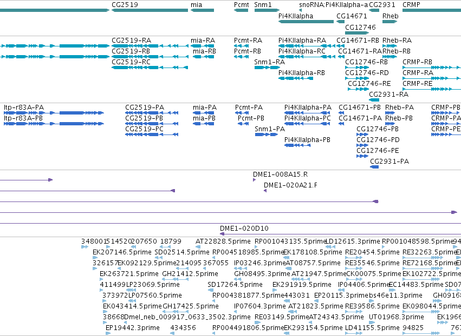This screenshot has height=336, width=461.
Task: Select the DME1-020D10 BAC arrowhead
Action: pos(222,234)
